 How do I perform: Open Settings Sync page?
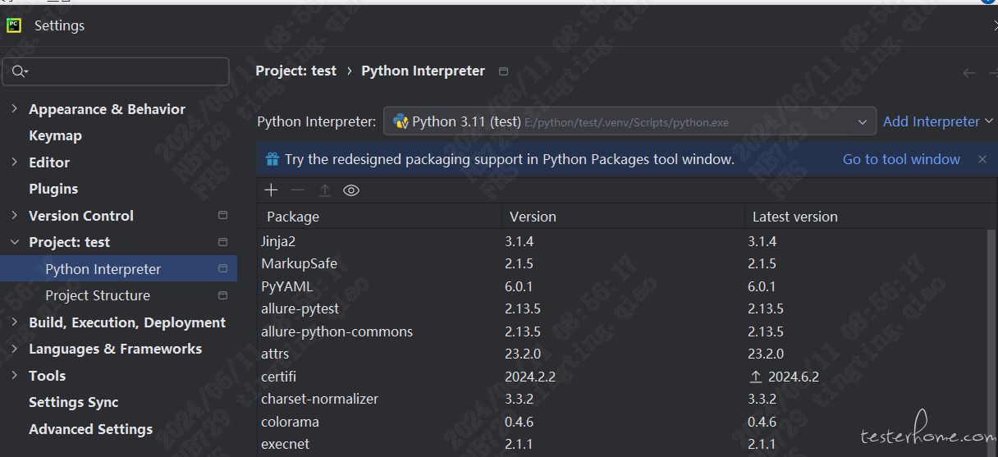[x=74, y=402]
